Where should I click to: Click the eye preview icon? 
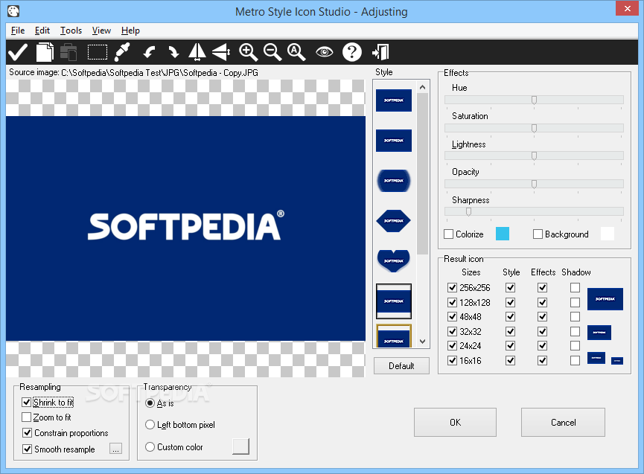click(325, 52)
